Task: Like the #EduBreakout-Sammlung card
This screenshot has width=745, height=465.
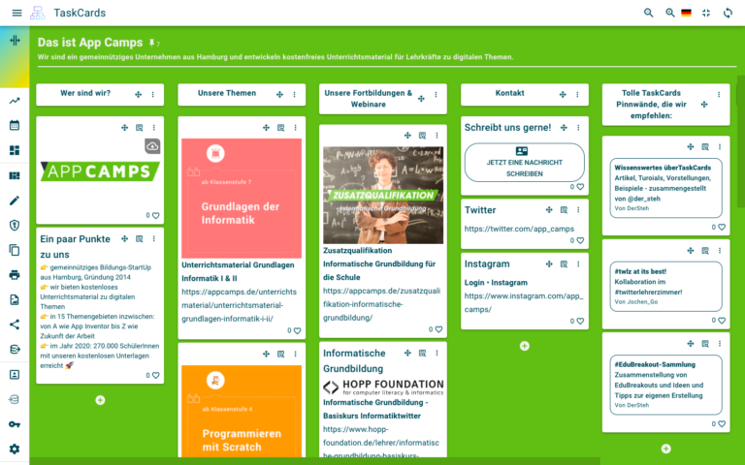Action: [x=722, y=424]
